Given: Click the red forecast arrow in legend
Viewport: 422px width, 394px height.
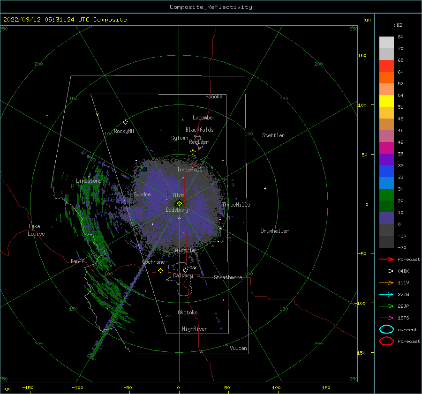Looking at the screenshot, I should [386, 259].
